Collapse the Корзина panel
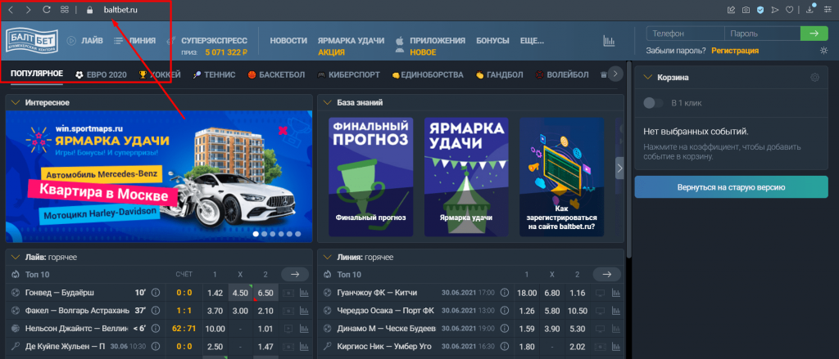This screenshot has height=359, width=839. coord(646,78)
